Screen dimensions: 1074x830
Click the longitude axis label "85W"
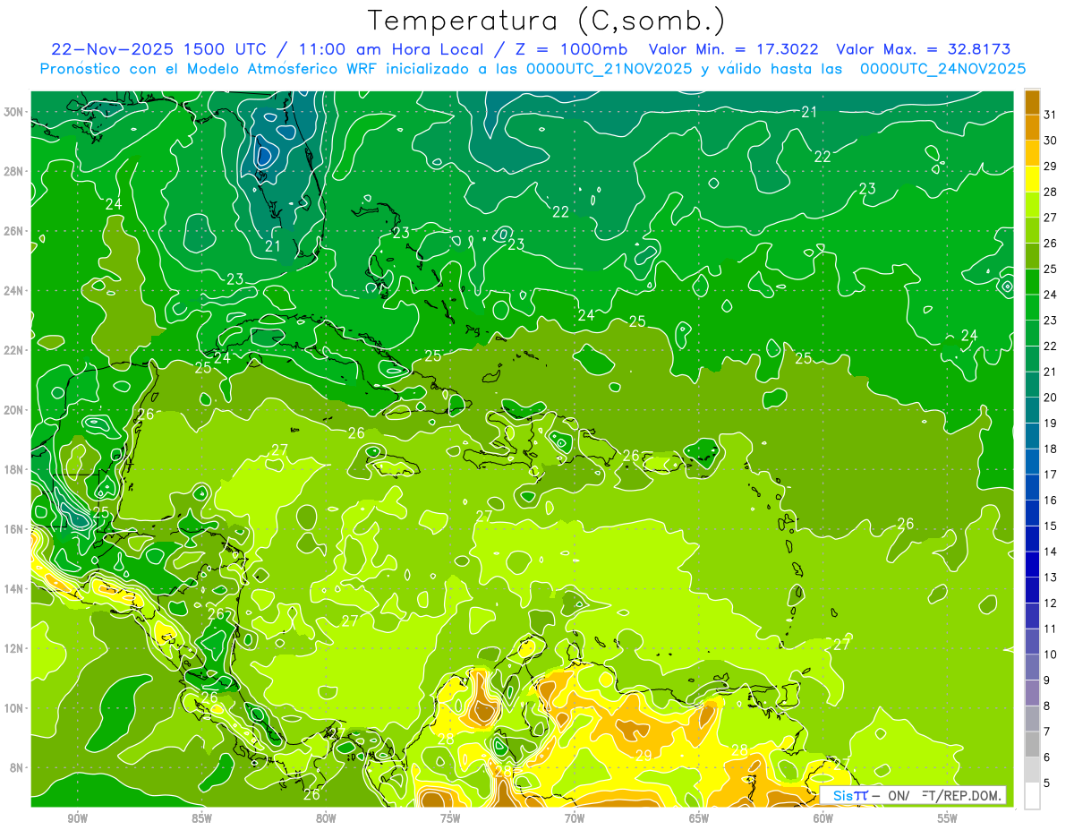[x=201, y=818]
